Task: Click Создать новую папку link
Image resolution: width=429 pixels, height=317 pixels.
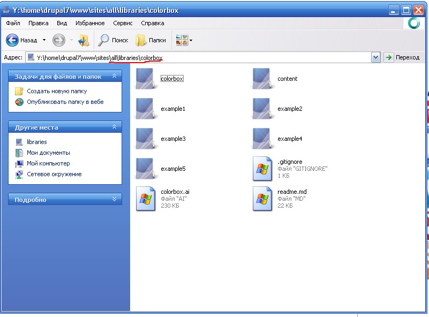Action: pos(57,91)
